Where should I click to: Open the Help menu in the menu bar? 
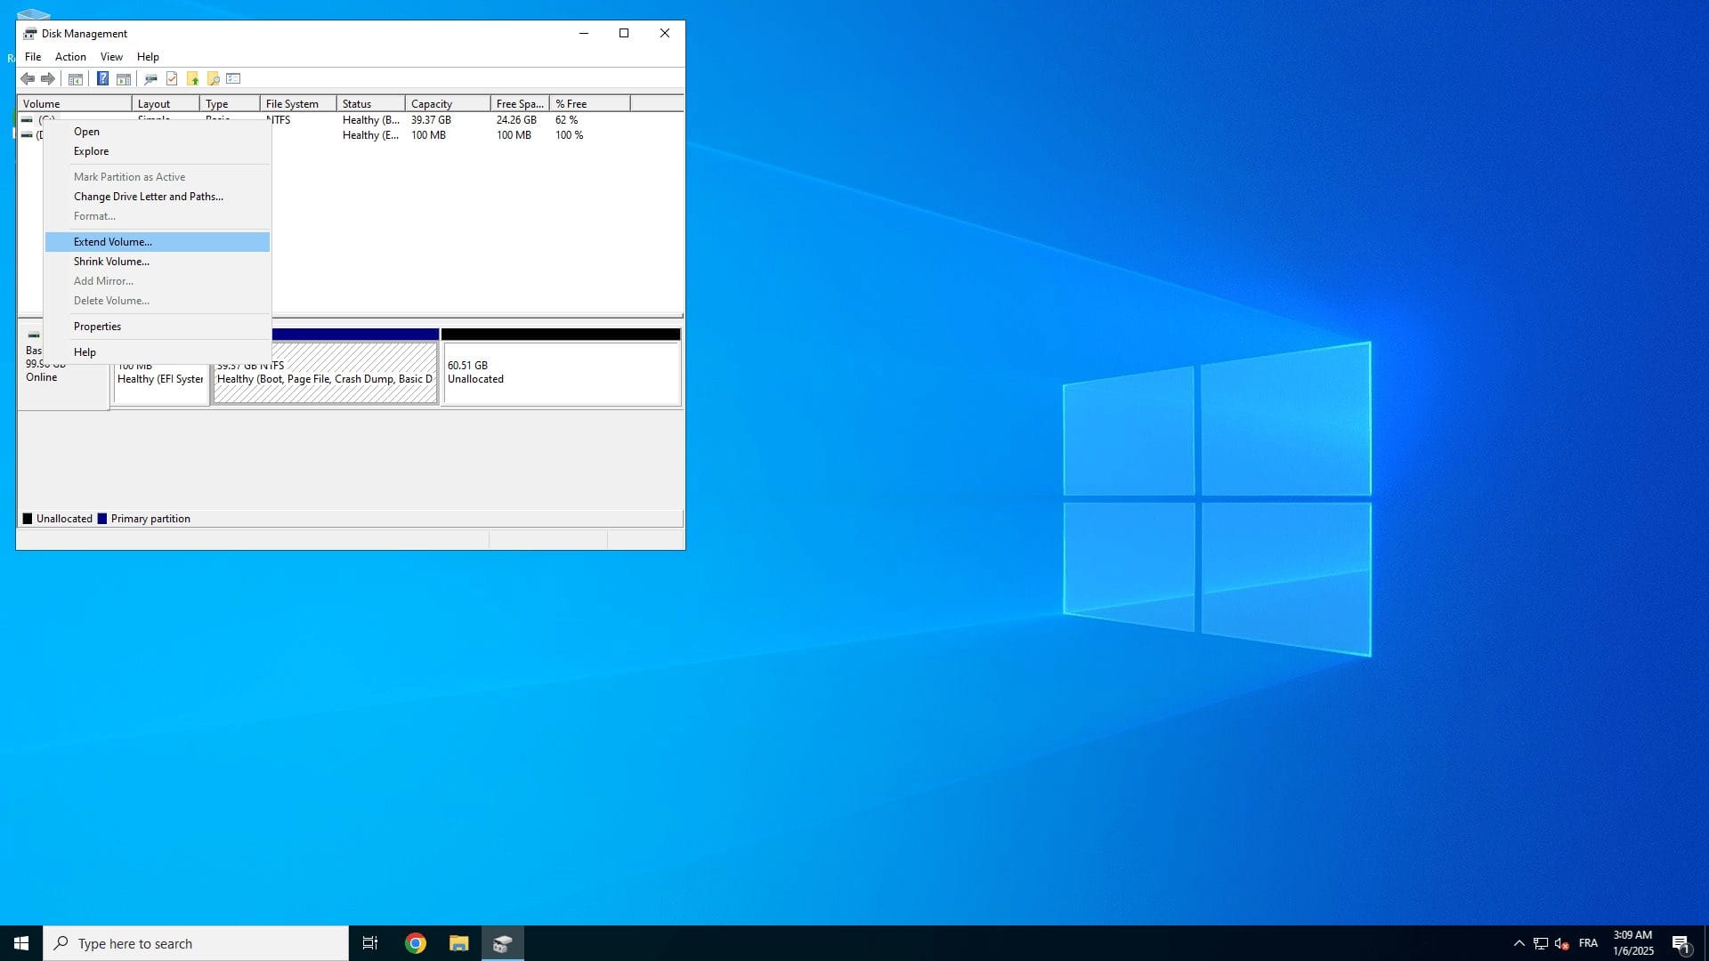pyautogui.click(x=148, y=57)
